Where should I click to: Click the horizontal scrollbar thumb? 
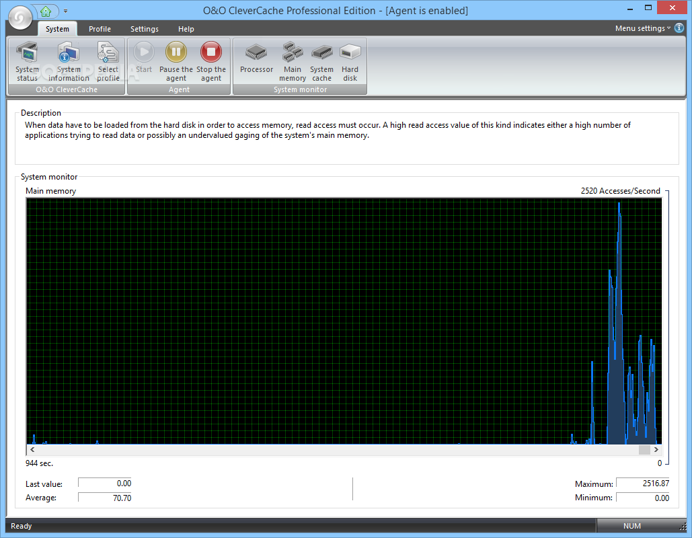[644, 449]
